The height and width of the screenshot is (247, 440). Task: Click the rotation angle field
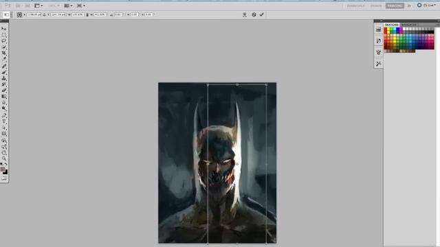click(118, 14)
